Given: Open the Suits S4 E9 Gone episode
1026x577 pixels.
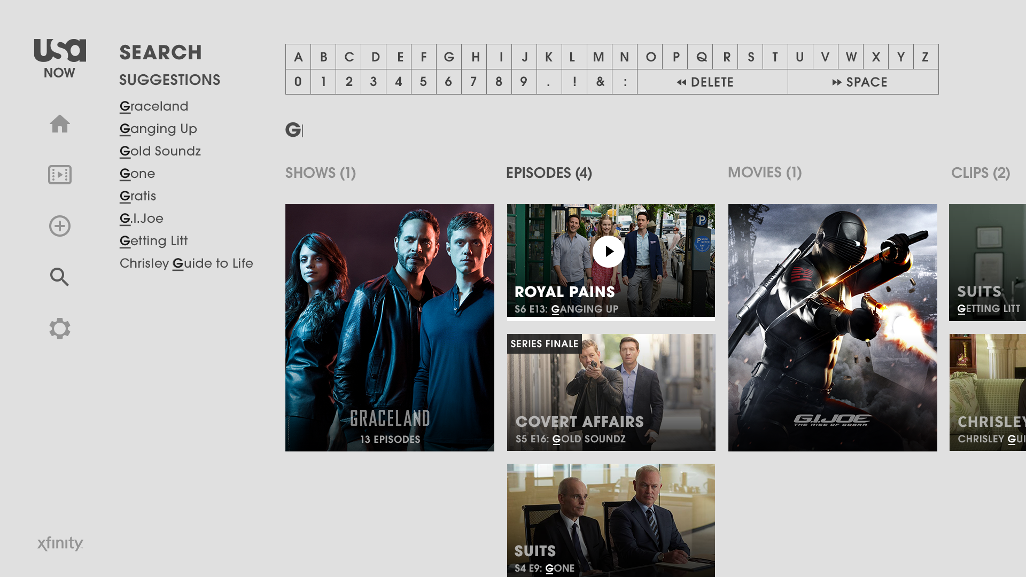Looking at the screenshot, I should tap(611, 520).
